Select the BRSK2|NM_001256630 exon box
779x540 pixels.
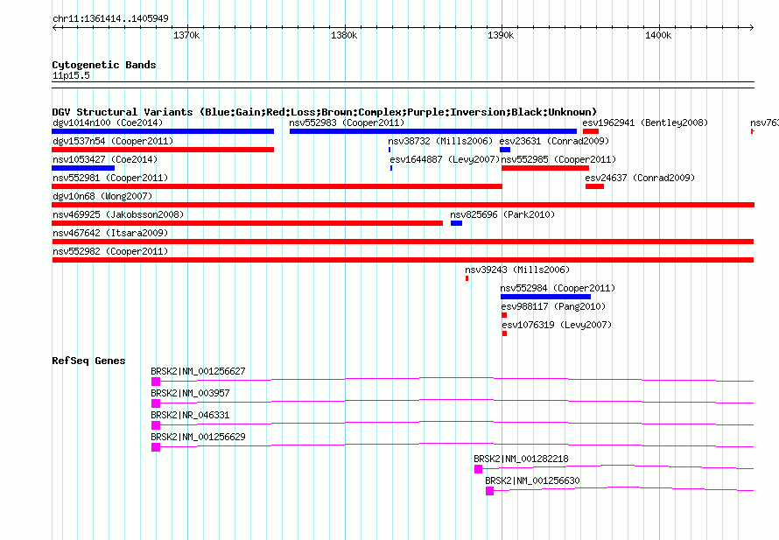(x=490, y=491)
